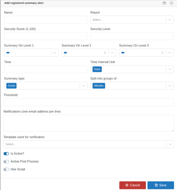Expand the Summary On Level 1 dropdown
177x190 pixels.
click(55, 53)
